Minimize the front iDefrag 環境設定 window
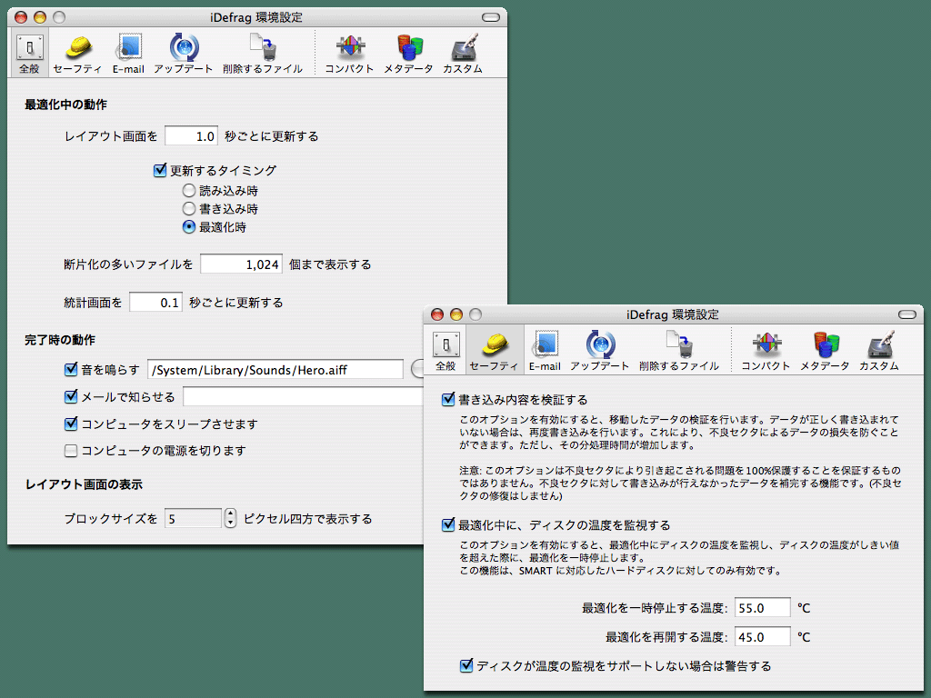The height and width of the screenshot is (698, 931). [x=456, y=314]
